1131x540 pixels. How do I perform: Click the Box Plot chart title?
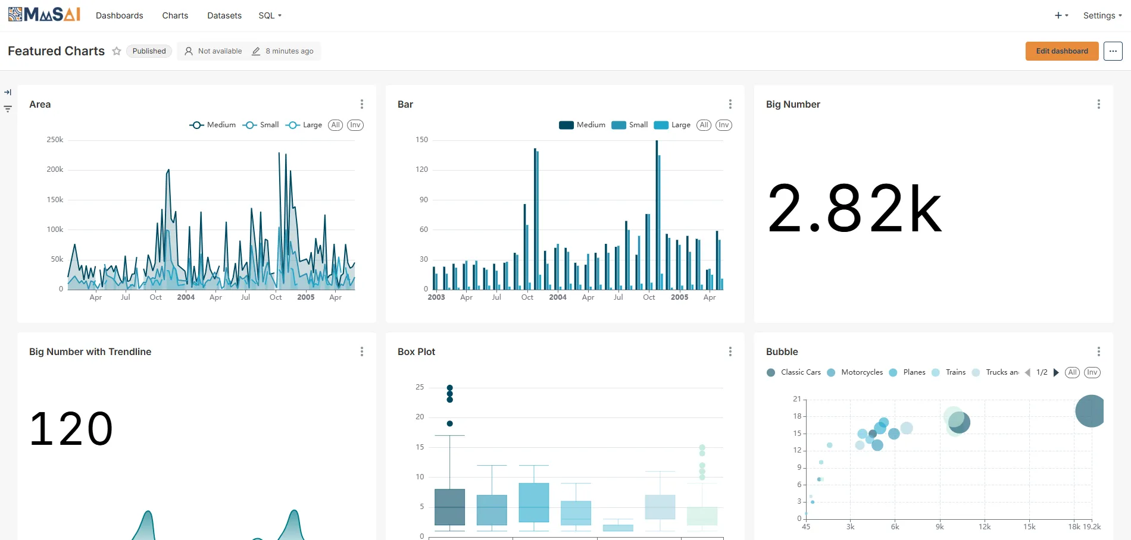(416, 351)
